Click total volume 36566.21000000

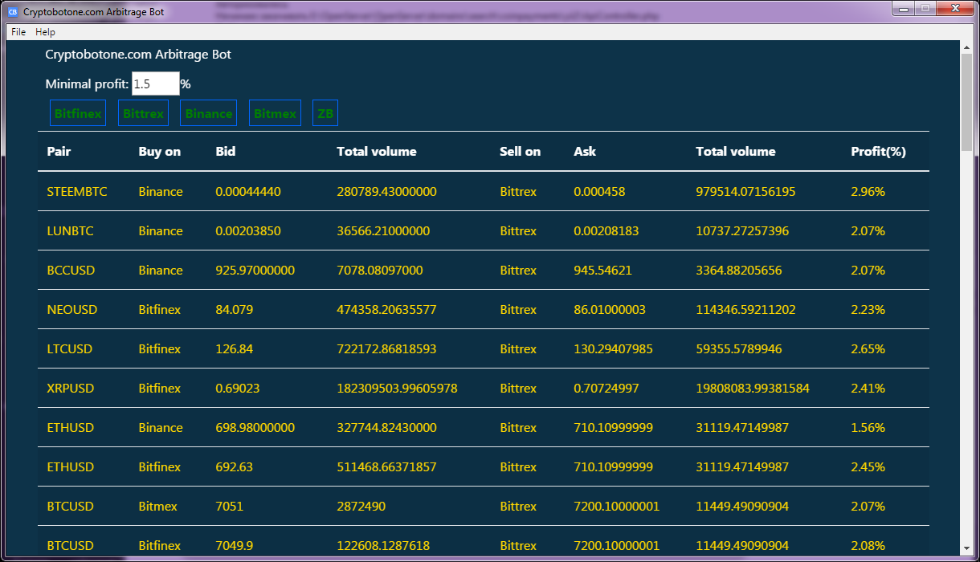384,231
